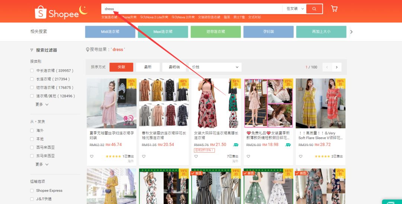Click the 女装连衣裙 suggested keyword
The width and height of the screenshot is (402, 204).
coord(109,17)
